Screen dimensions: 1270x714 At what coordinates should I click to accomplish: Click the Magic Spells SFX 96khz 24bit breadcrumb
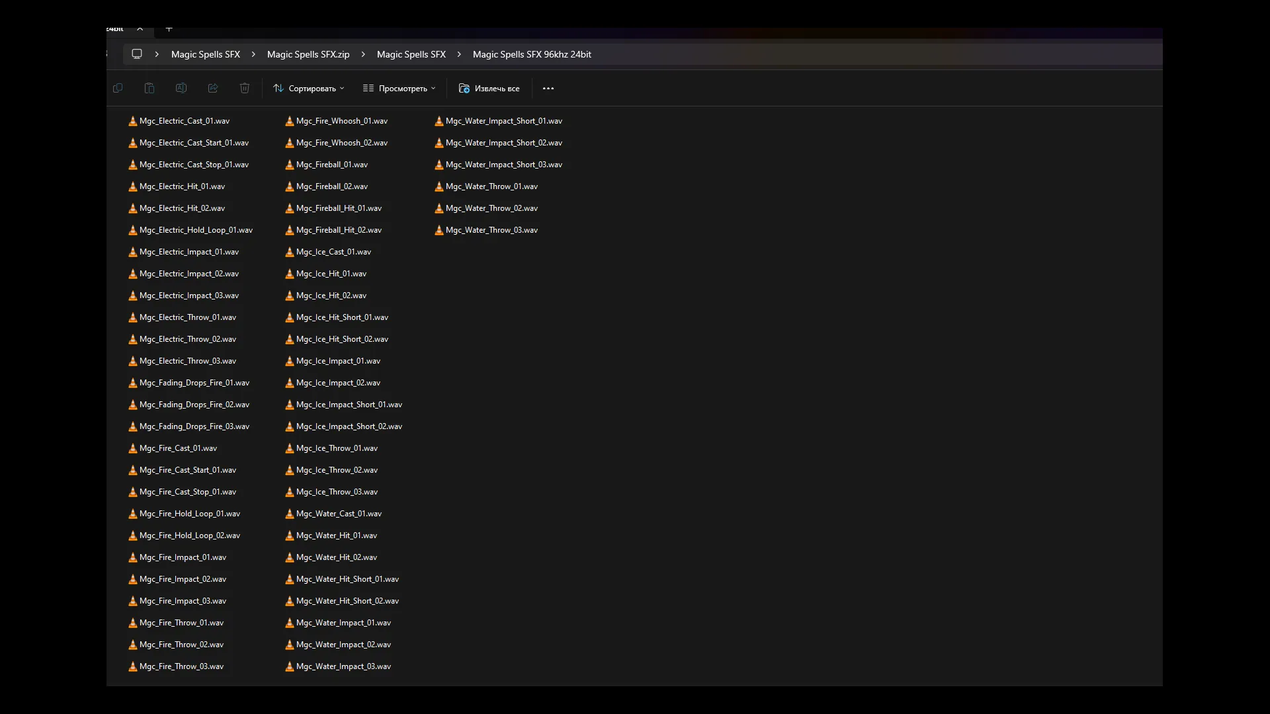pyautogui.click(x=532, y=54)
